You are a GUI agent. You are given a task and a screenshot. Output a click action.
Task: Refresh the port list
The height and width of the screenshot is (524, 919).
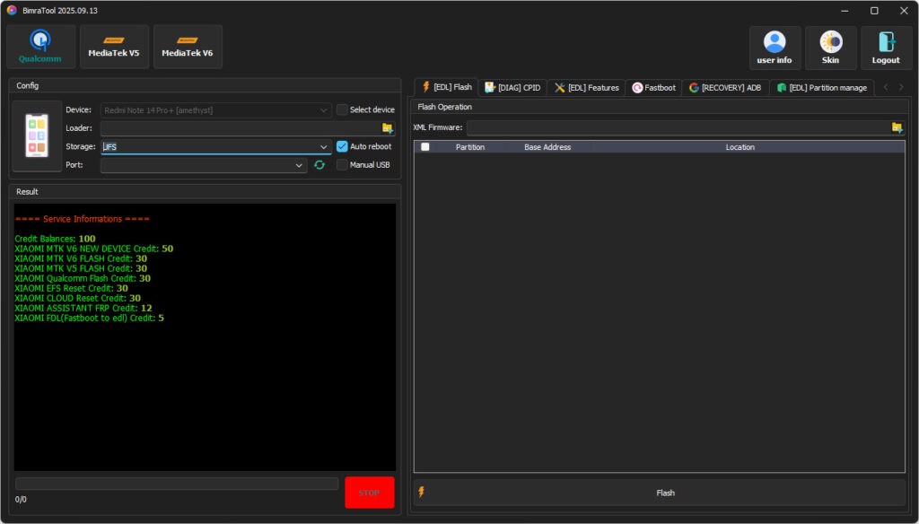tap(319, 165)
